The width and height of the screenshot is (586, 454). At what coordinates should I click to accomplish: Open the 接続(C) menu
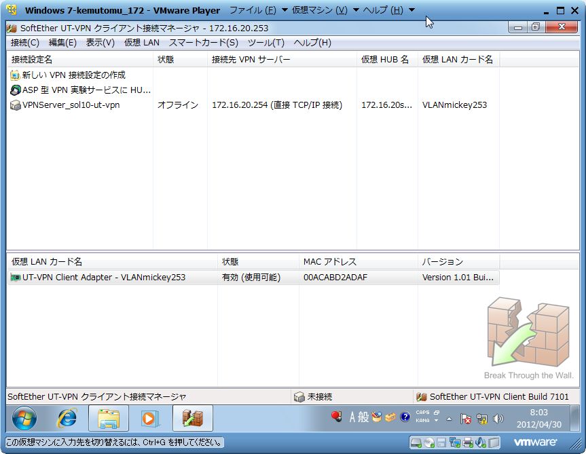click(x=24, y=43)
